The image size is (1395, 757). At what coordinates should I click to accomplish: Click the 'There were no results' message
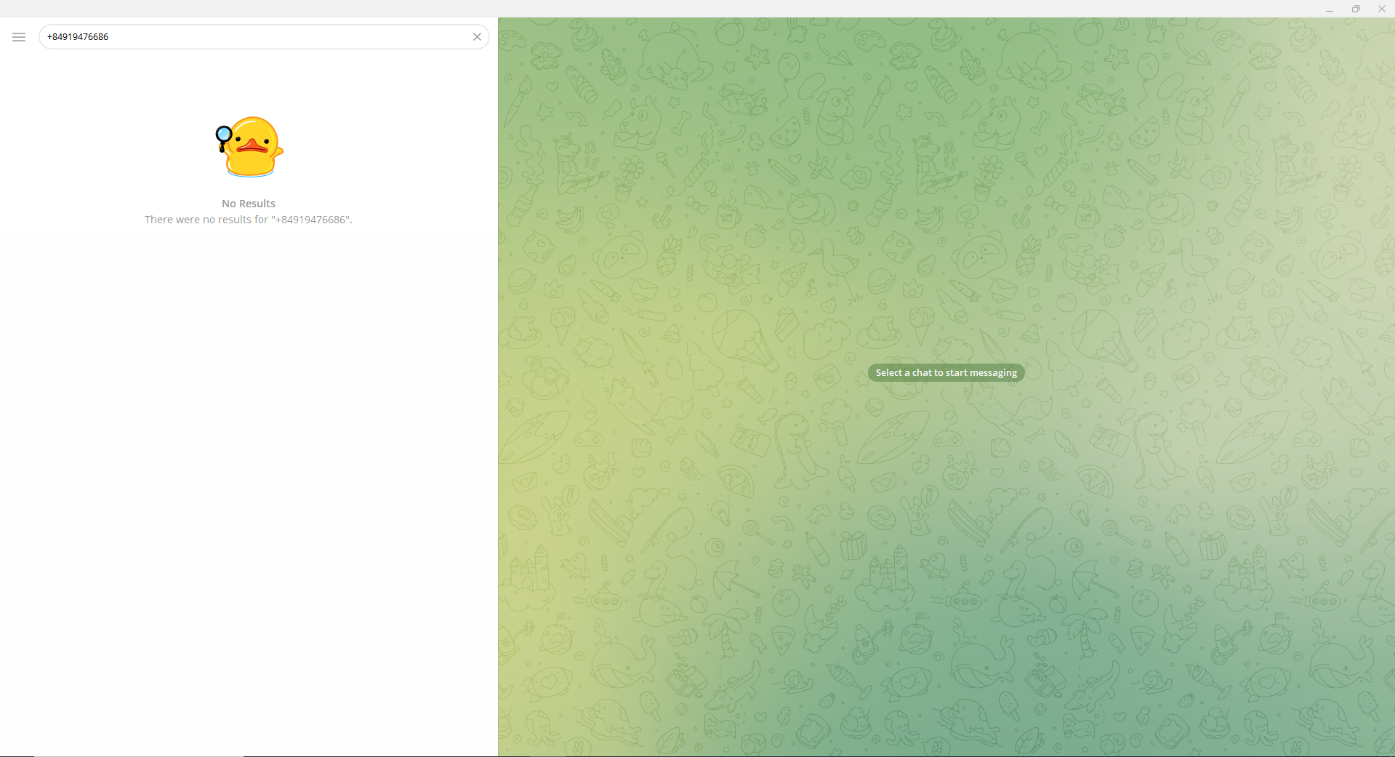click(248, 219)
